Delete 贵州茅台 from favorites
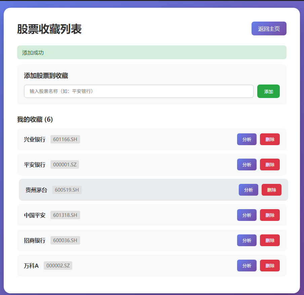 pyautogui.click(x=271, y=190)
